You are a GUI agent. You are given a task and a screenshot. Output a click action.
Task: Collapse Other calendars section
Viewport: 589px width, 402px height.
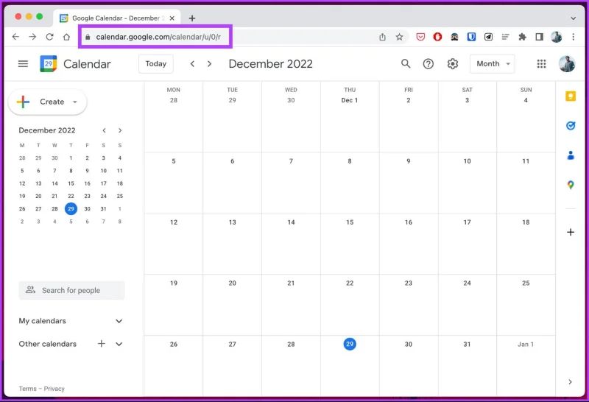pos(119,344)
